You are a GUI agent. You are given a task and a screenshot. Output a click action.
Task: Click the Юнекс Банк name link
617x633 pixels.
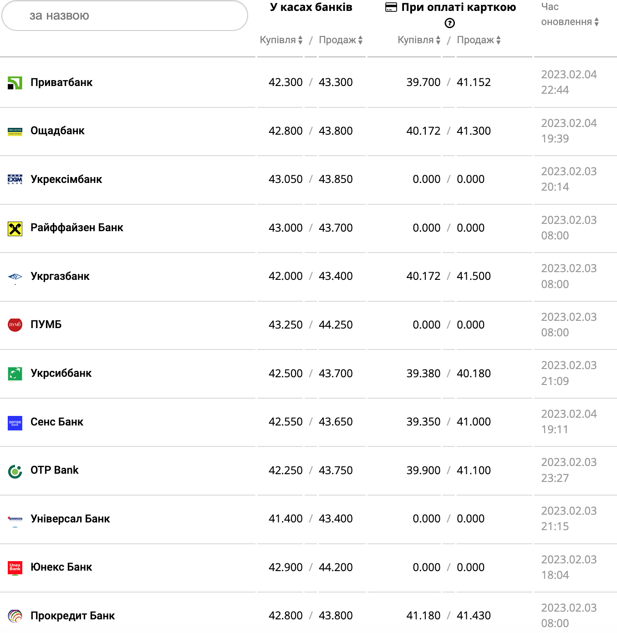(x=61, y=567)
